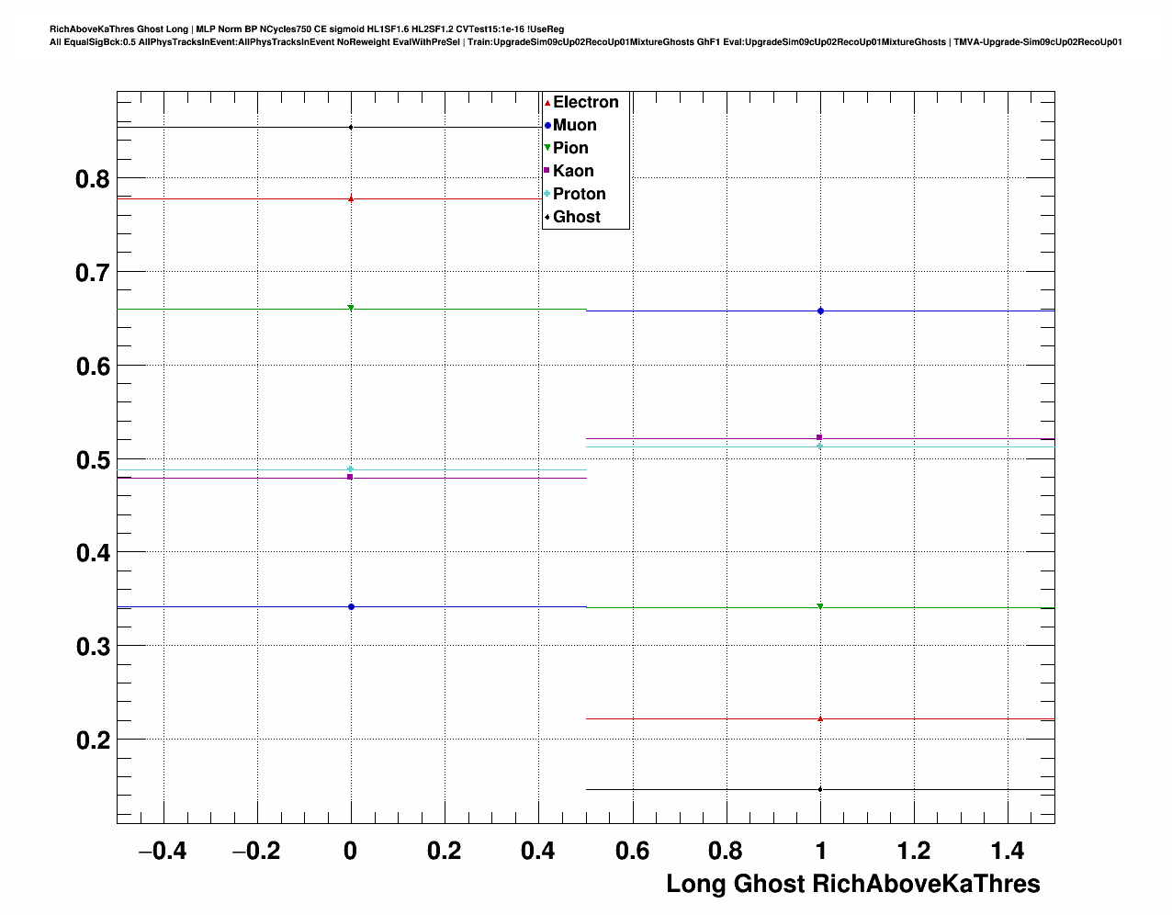The width and height of the screenshot is (1172, 915).
Task: Click the green Pion triangle legend marker
Action: 547,149
